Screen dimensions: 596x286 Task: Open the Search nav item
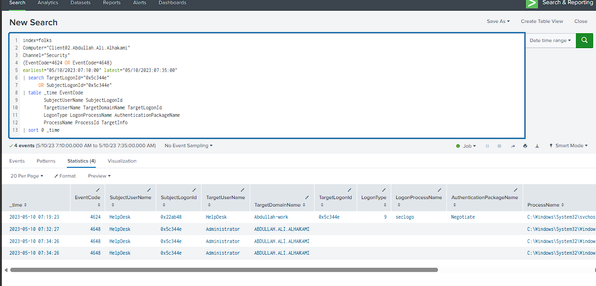pos(17,3)
